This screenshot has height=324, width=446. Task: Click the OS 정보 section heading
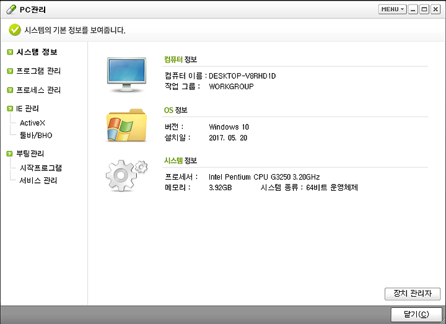point(176,110)
